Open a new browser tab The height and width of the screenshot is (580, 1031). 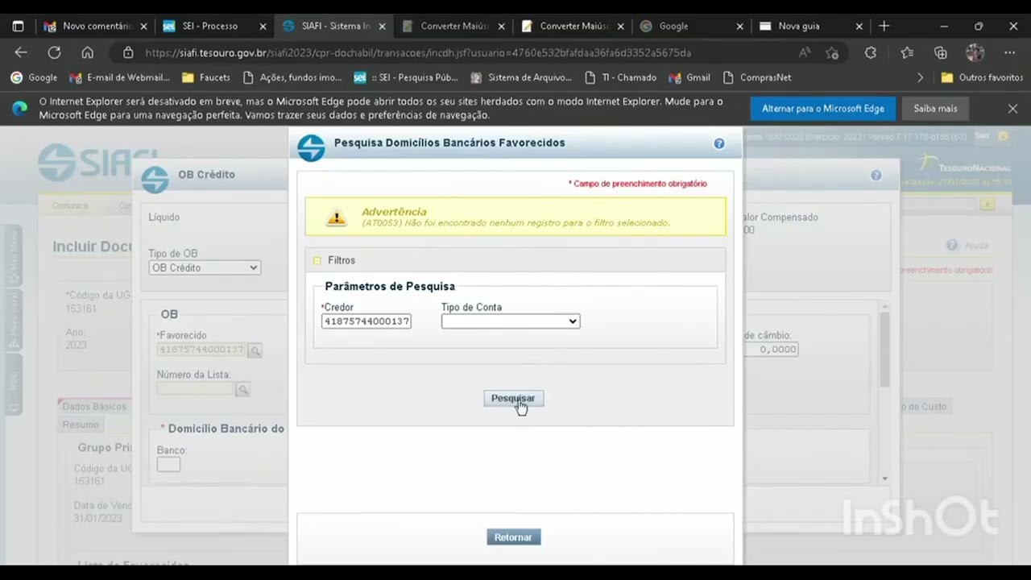click(884, 26)
